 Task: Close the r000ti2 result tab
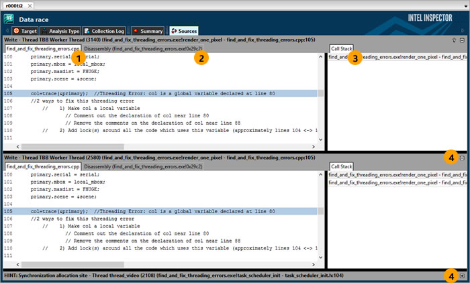30,5
